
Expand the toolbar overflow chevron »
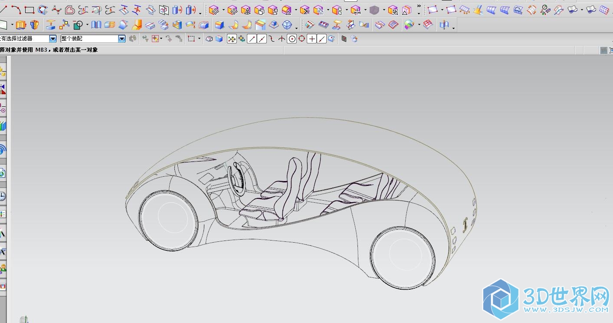pyautogui.click(x=419, y=7)
